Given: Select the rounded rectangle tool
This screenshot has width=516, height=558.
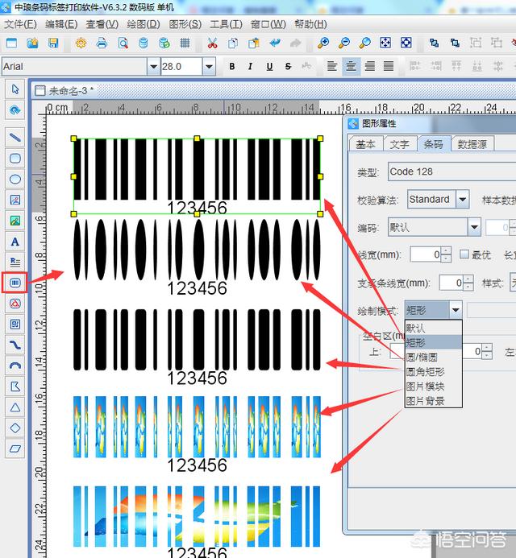Looking at the screenshot, I should [x=15, y=158].
